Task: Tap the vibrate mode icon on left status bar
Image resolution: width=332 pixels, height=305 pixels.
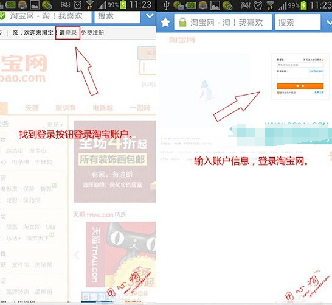Action: [65, 5]
